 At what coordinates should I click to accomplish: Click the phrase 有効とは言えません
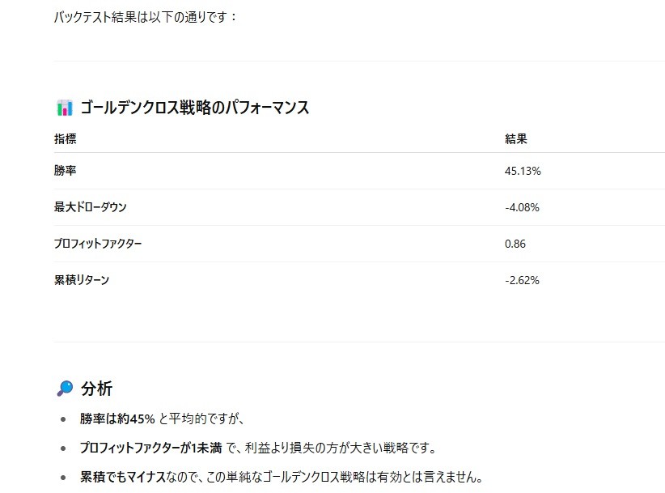[430, 477]
